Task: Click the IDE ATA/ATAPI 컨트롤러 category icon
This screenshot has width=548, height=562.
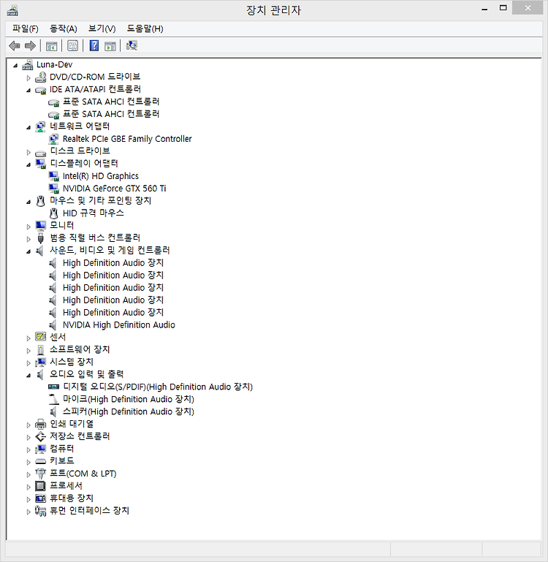Action: coord(40,90)
